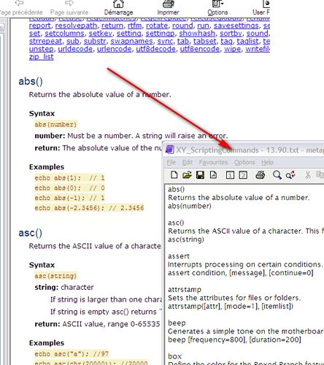324x365 pixels.
Task: Click 'assert' line in metapad text
Action: pos(179,256)
